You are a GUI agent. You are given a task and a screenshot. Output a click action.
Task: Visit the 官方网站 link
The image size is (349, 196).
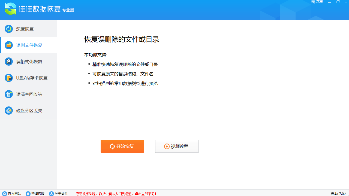coord(12,194)
